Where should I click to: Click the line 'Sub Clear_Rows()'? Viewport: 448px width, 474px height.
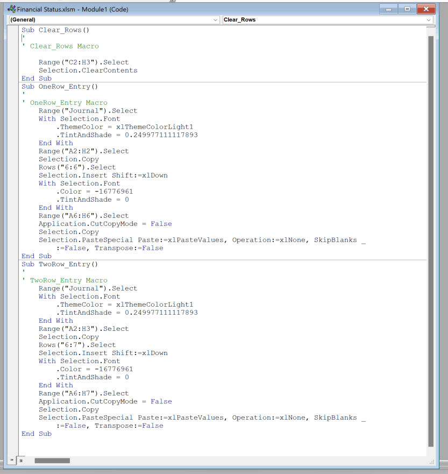[55, 30]
